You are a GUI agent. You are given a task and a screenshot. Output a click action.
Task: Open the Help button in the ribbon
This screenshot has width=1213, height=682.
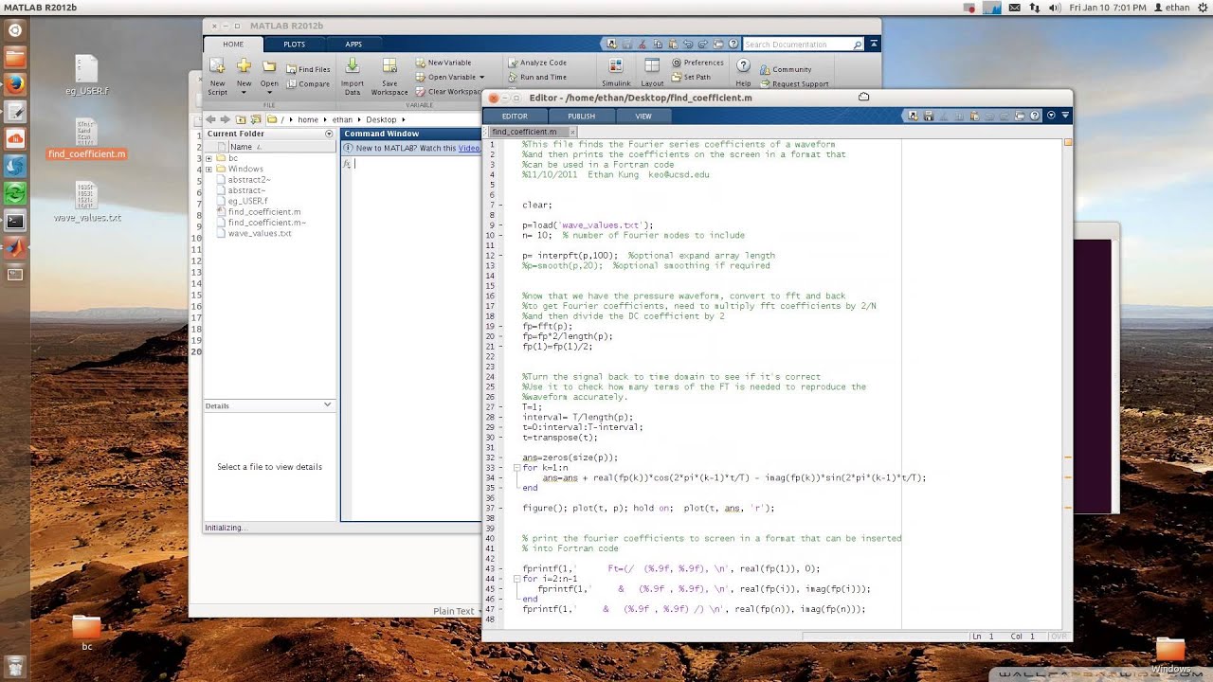click(743, 74)
